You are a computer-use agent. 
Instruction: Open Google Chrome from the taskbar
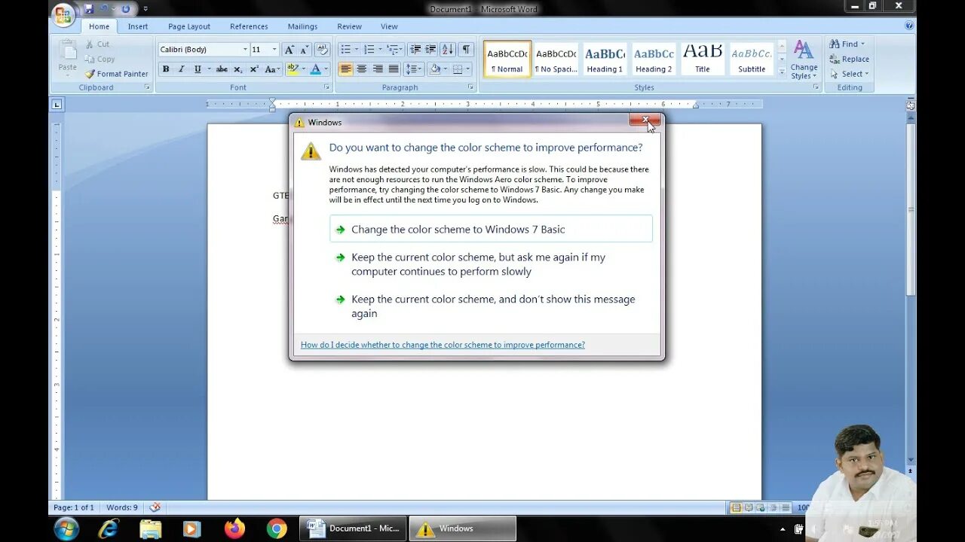coord(277,528)
